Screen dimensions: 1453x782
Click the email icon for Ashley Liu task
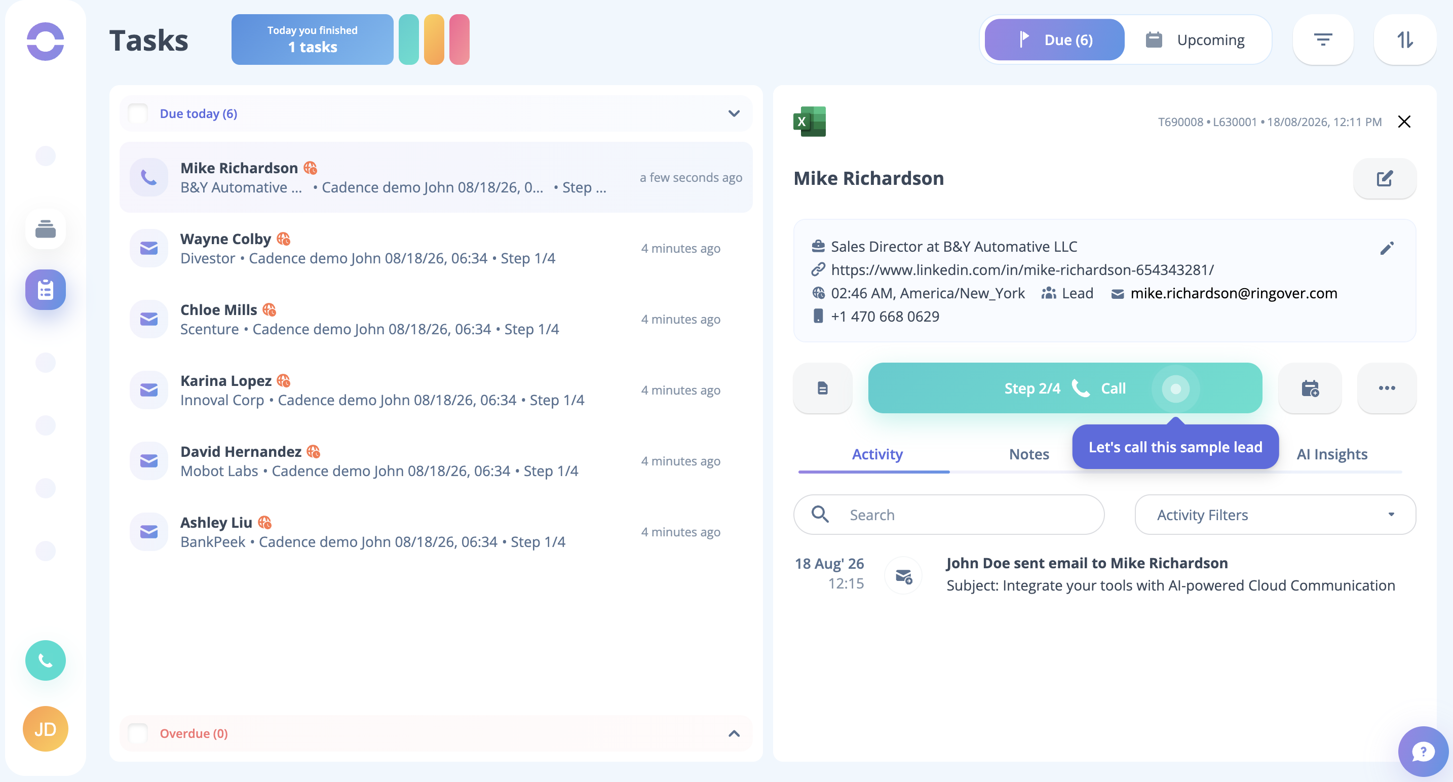click(x=149, y=532)
